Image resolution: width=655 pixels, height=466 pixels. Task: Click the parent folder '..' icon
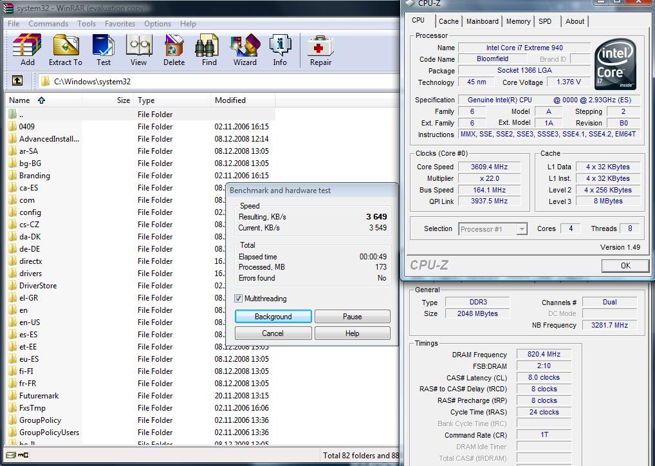[x=12, y=114]
